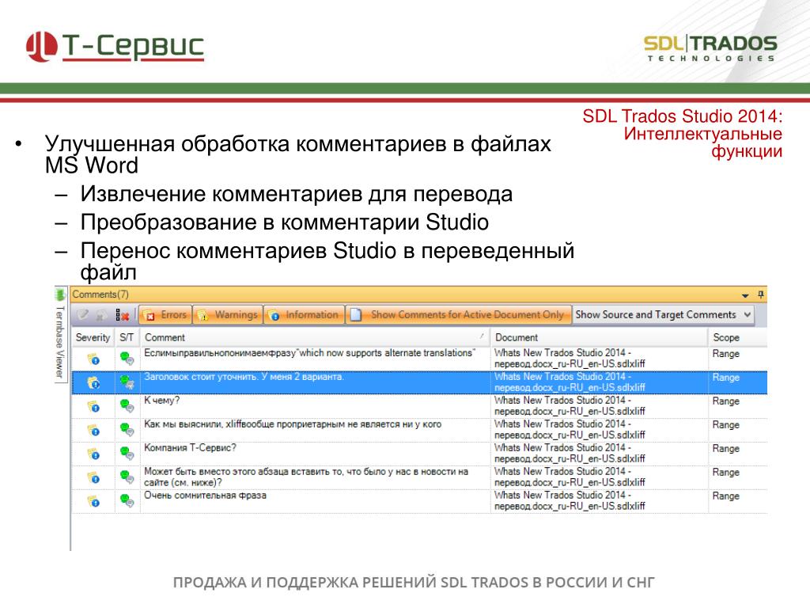Click severity icon in 'Компания Т-Сервис?' row
The image size is (810, 608).
(x=93, y=454)
